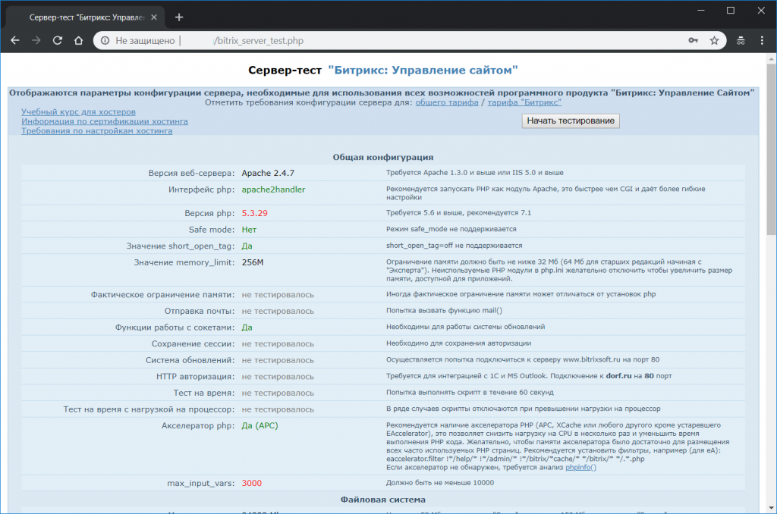Minimize the browser window
777x514 pixels.
coord(700,11)
